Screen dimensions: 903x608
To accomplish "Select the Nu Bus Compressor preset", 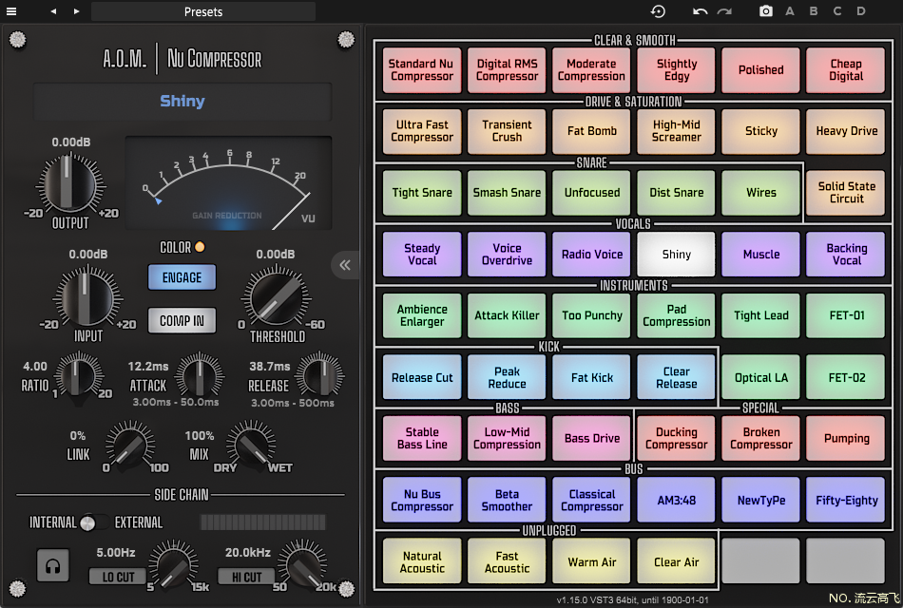I will (x=422, y=501).
